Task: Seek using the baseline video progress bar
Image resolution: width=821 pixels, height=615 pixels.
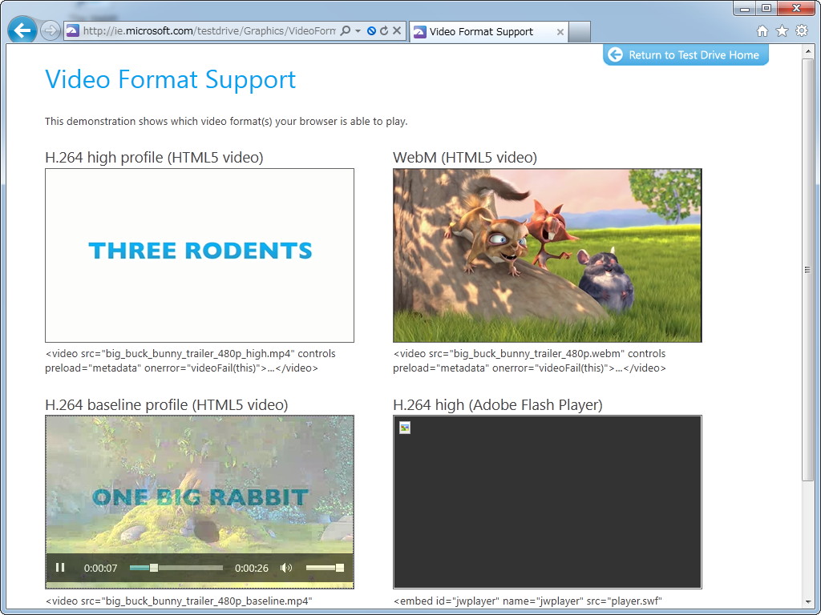Action: click(x=176, y=568)
